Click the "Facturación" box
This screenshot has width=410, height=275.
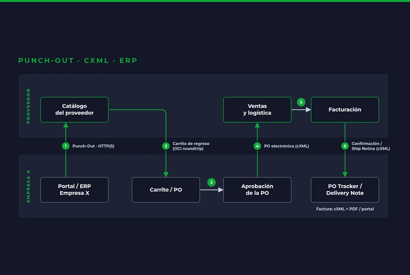(345, 110)
